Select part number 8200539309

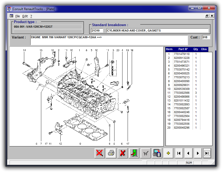(182, 89)
